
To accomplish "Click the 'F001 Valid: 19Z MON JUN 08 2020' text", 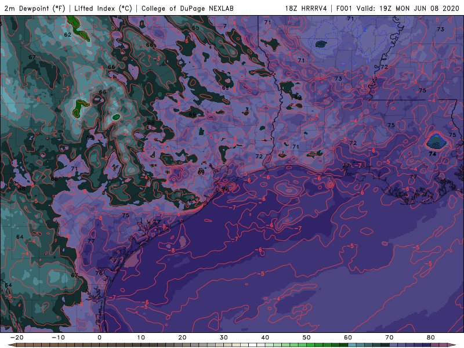I will pyautogui.click(x=398, y=8).
